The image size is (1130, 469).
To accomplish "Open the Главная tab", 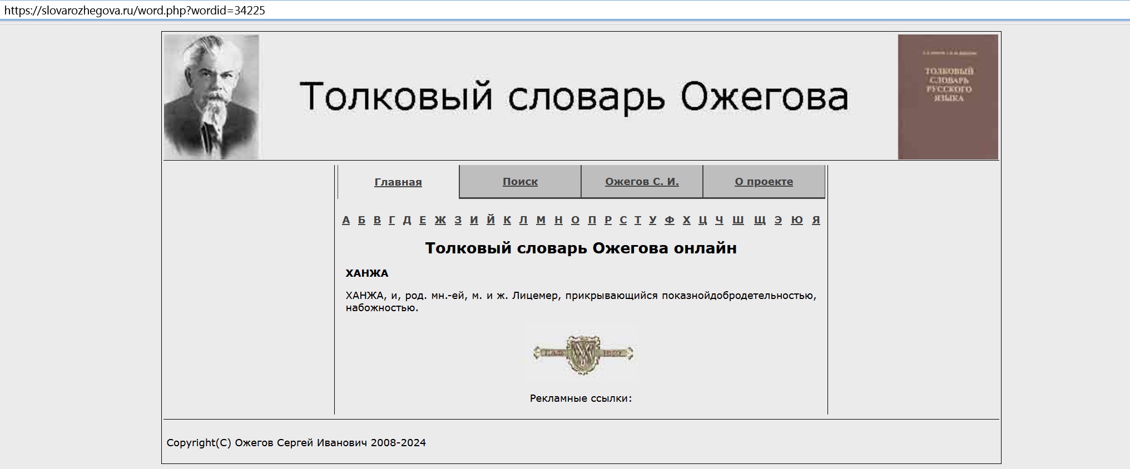I will tap(398, 182).
